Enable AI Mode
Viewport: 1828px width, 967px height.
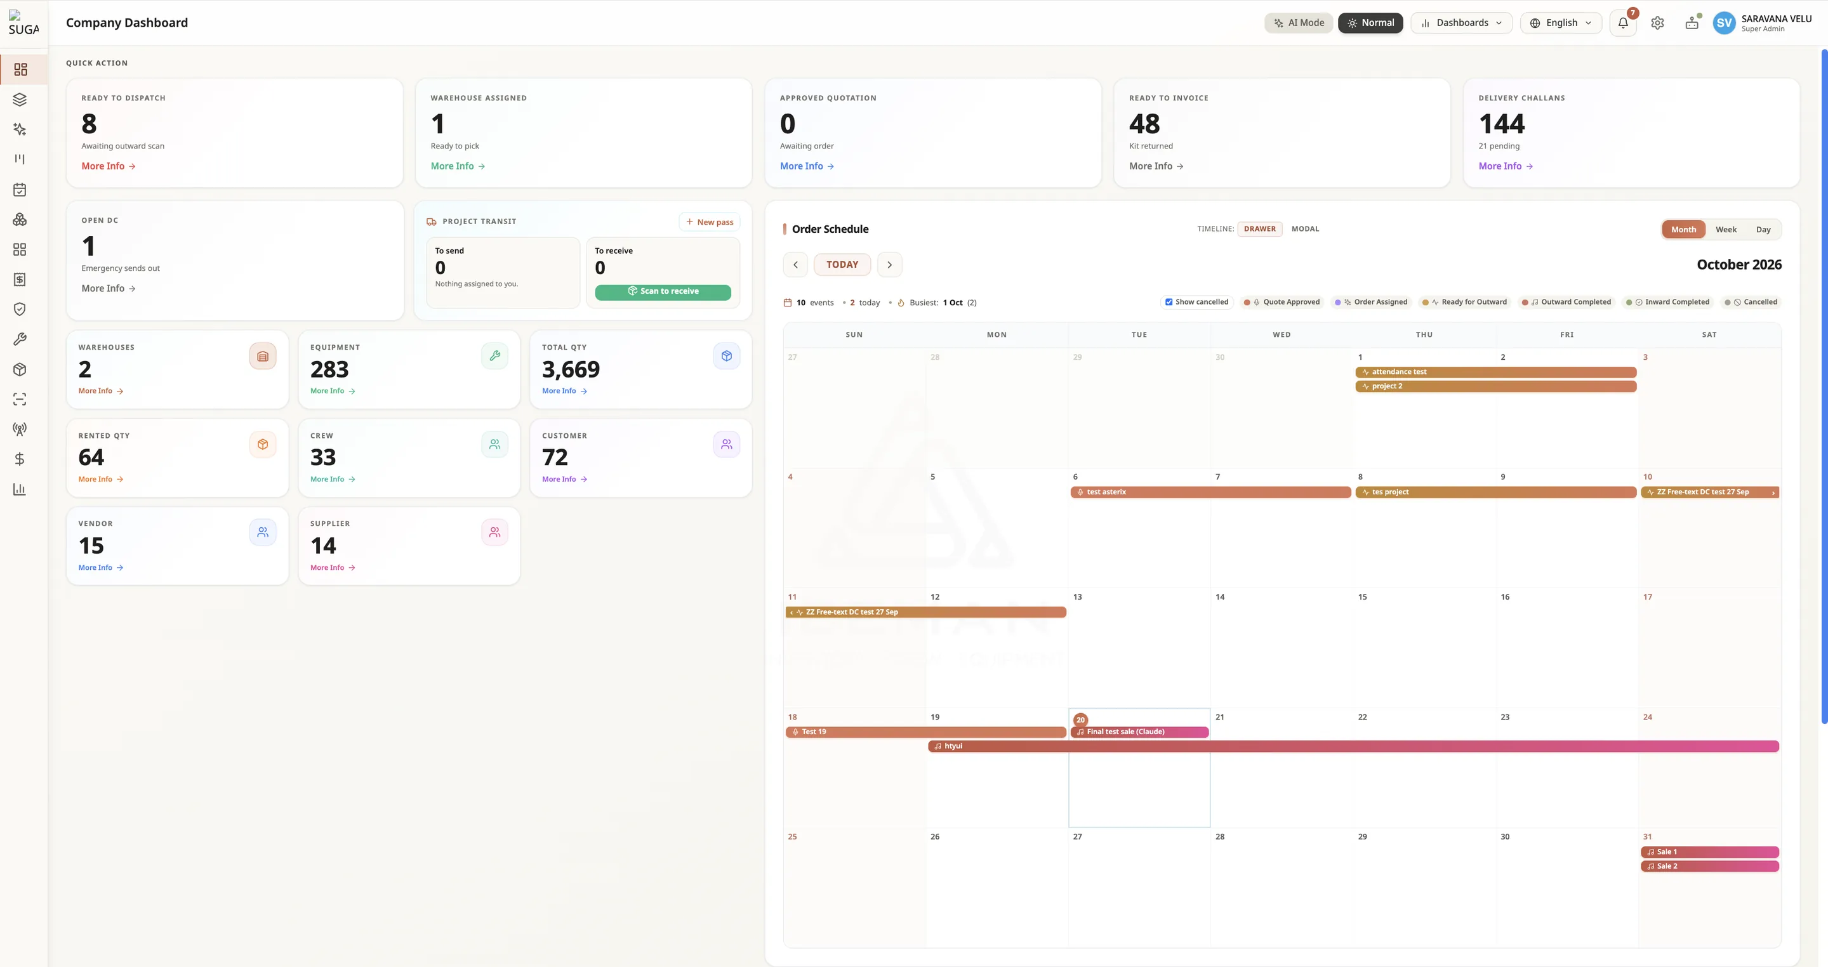1299,23
